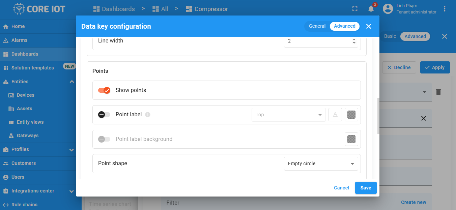
Task: Click the user avatar profile icon
Action: [388, 9]
